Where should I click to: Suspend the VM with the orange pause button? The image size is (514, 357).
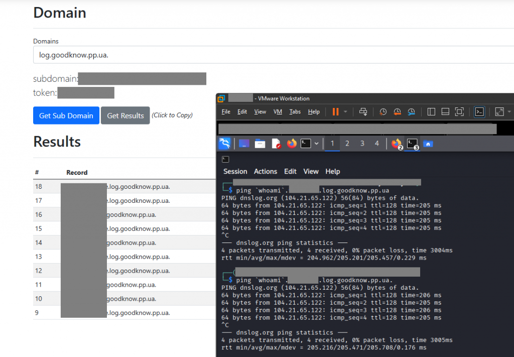pyautogui.click(x=335, y=112)
